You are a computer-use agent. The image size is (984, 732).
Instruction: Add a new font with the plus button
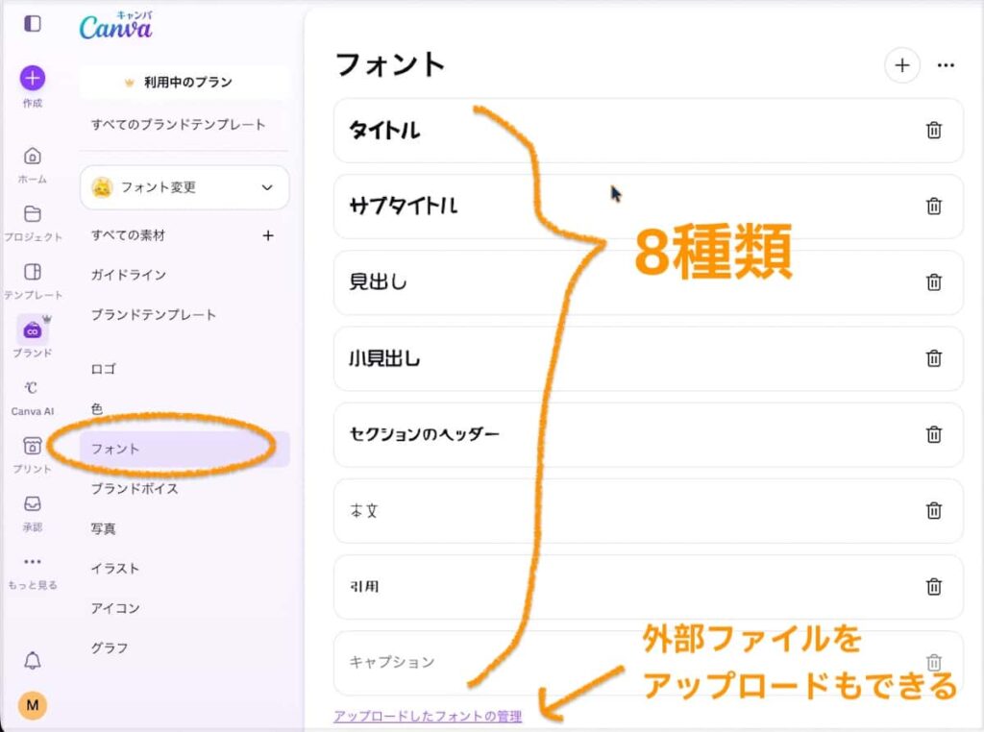point(901,65)
